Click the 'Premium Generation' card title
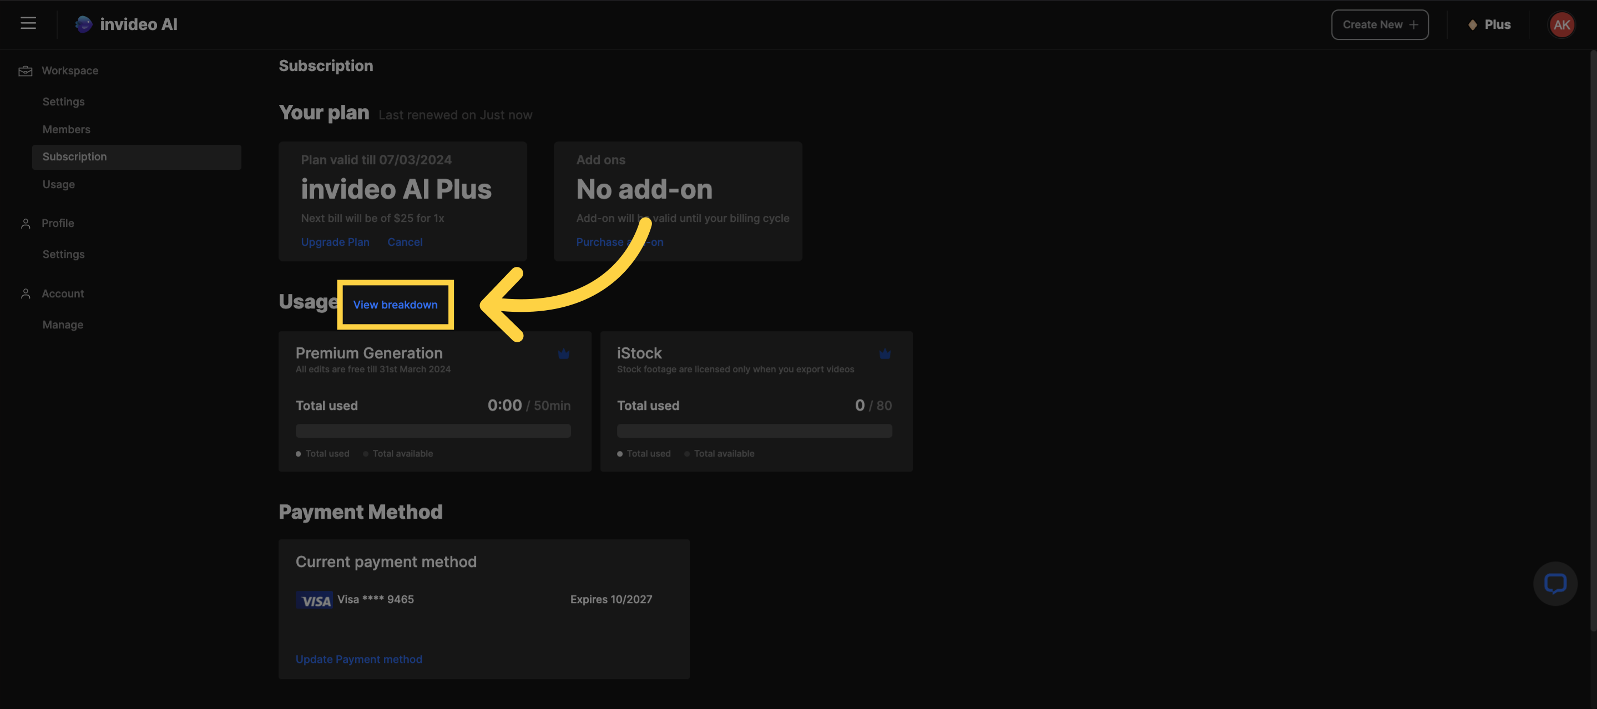 (369, 353)
